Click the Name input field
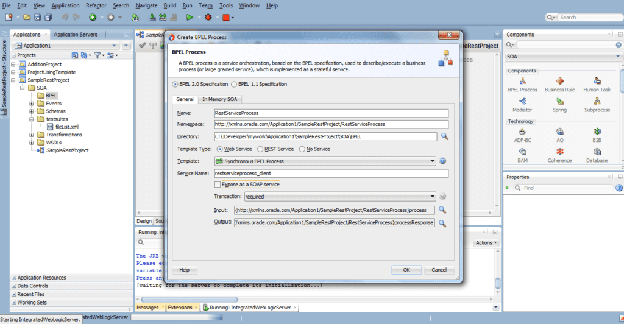 331,113
